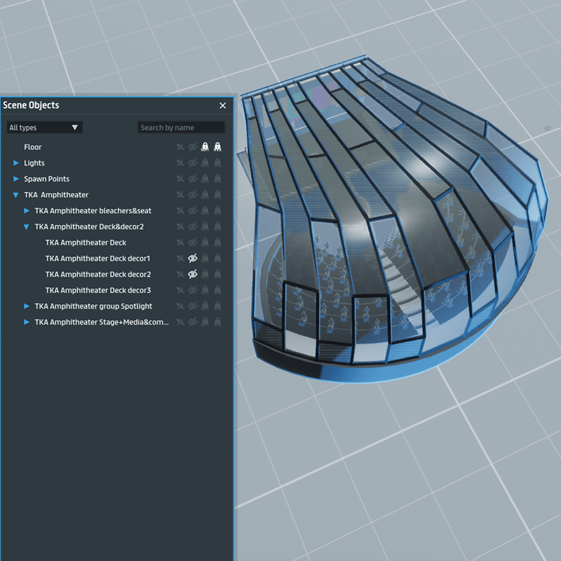Expand the Spawn Points group arrow
This screenshot has height=561, width=561.
16,179
